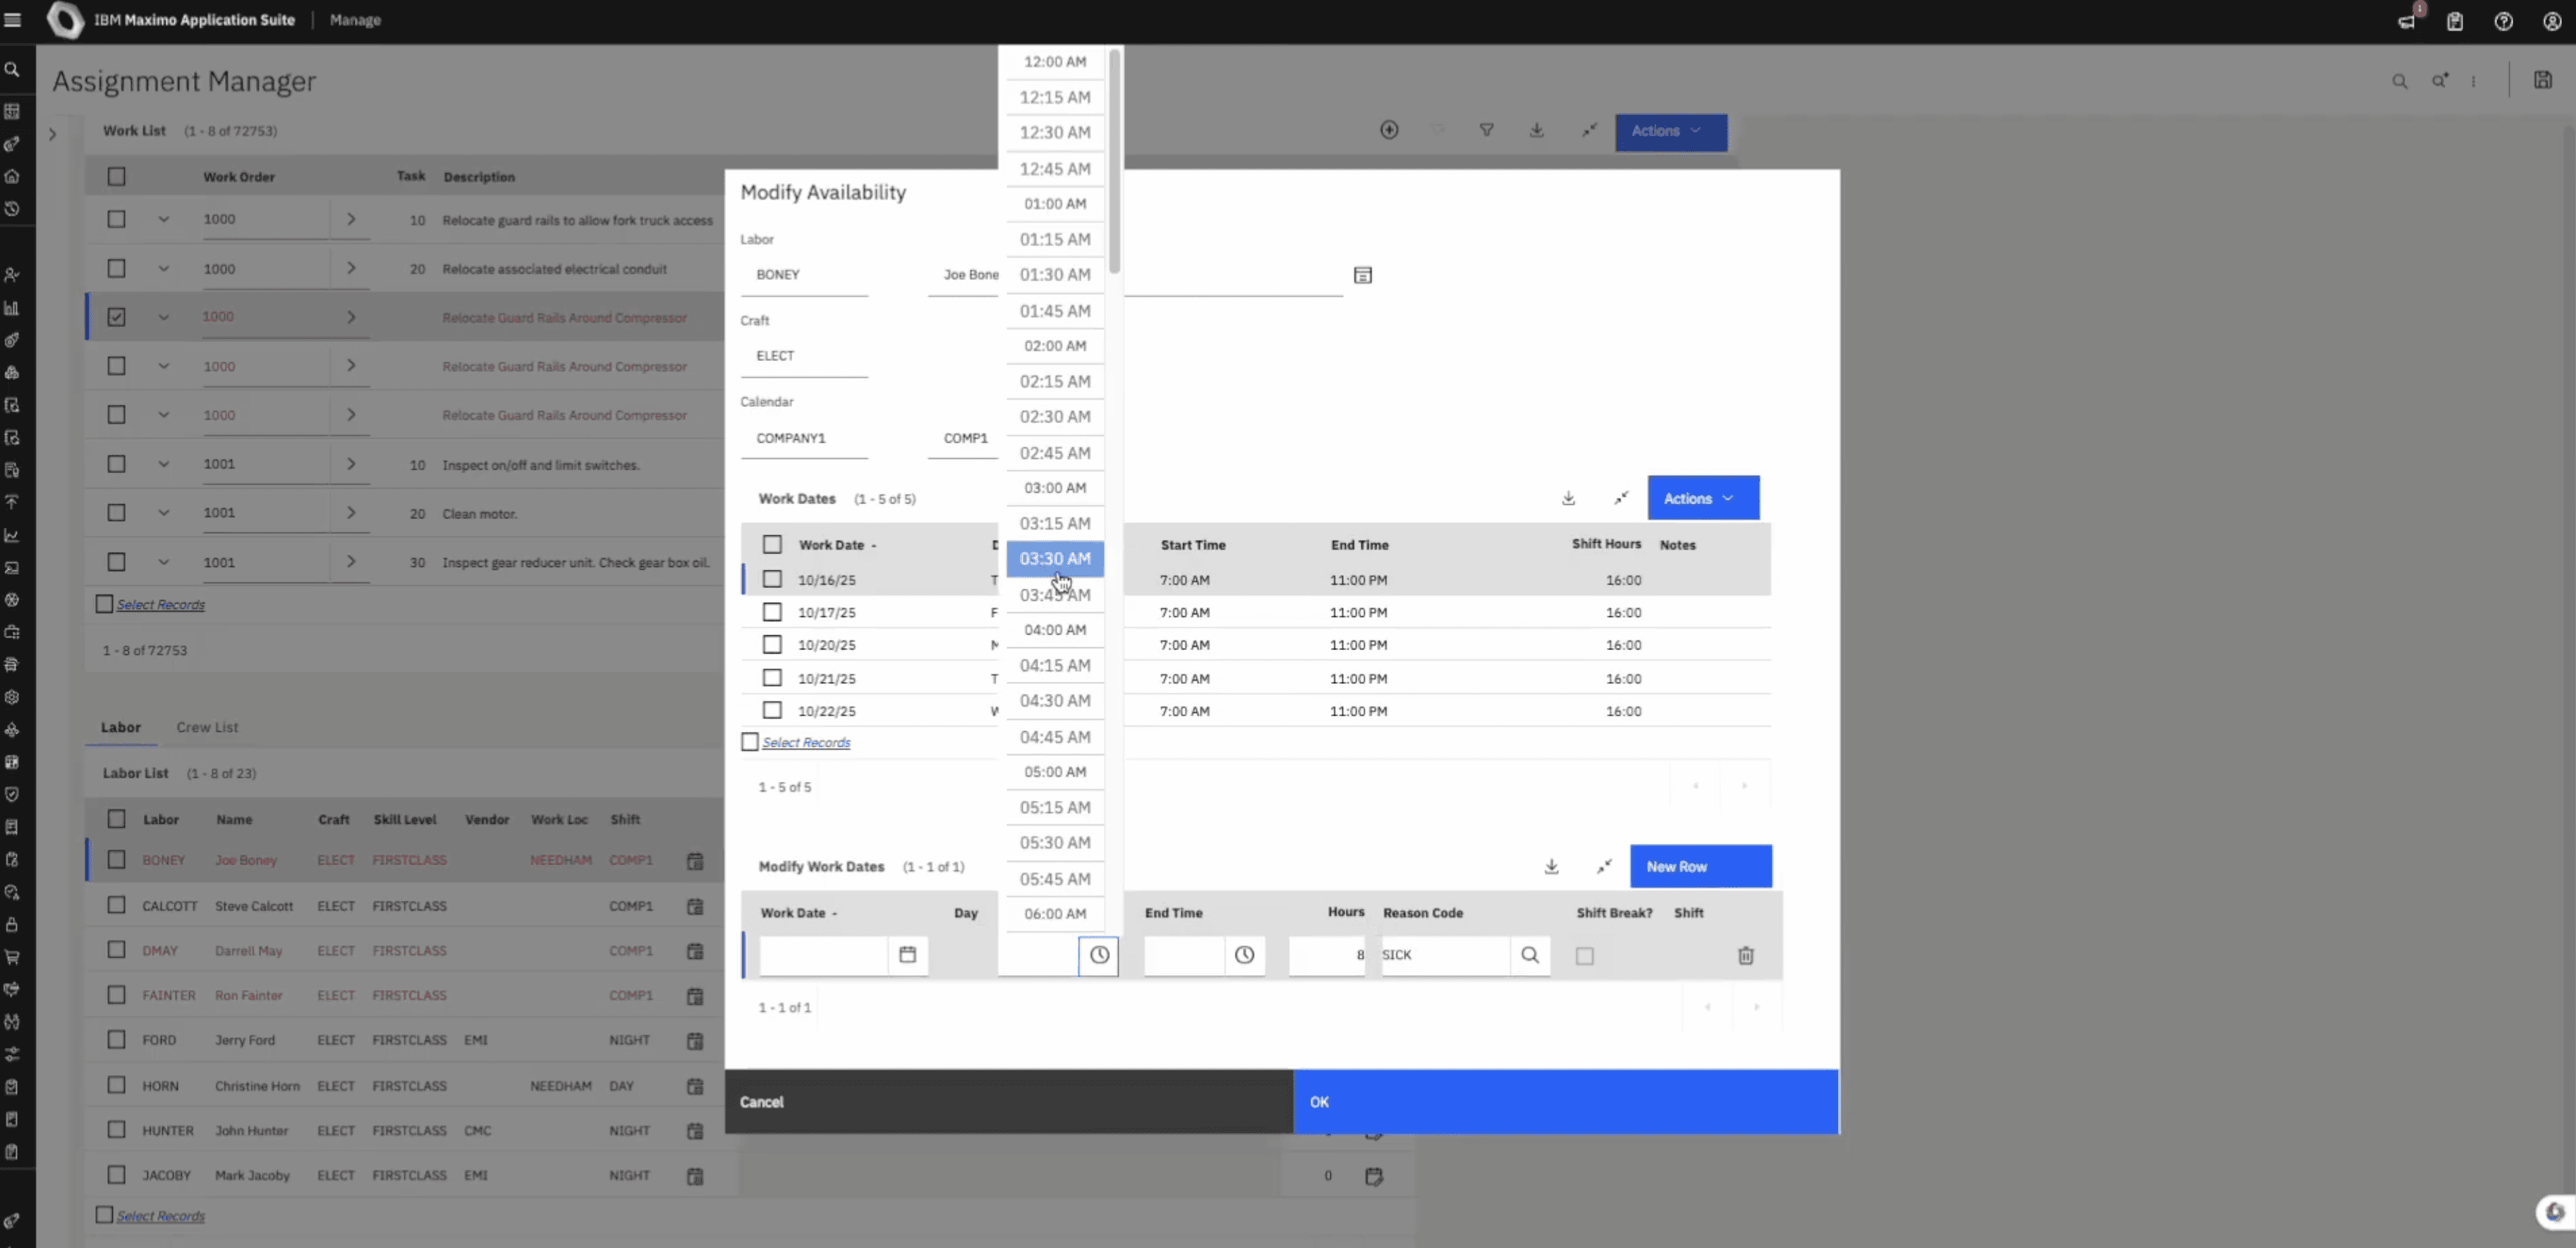Open the Work Date calendar picker icon
Viewport: 2576px width, 1248px height.
[907, 955]
